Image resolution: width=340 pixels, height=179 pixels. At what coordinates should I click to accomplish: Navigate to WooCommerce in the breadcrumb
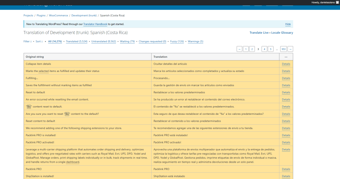coord(58,16)
